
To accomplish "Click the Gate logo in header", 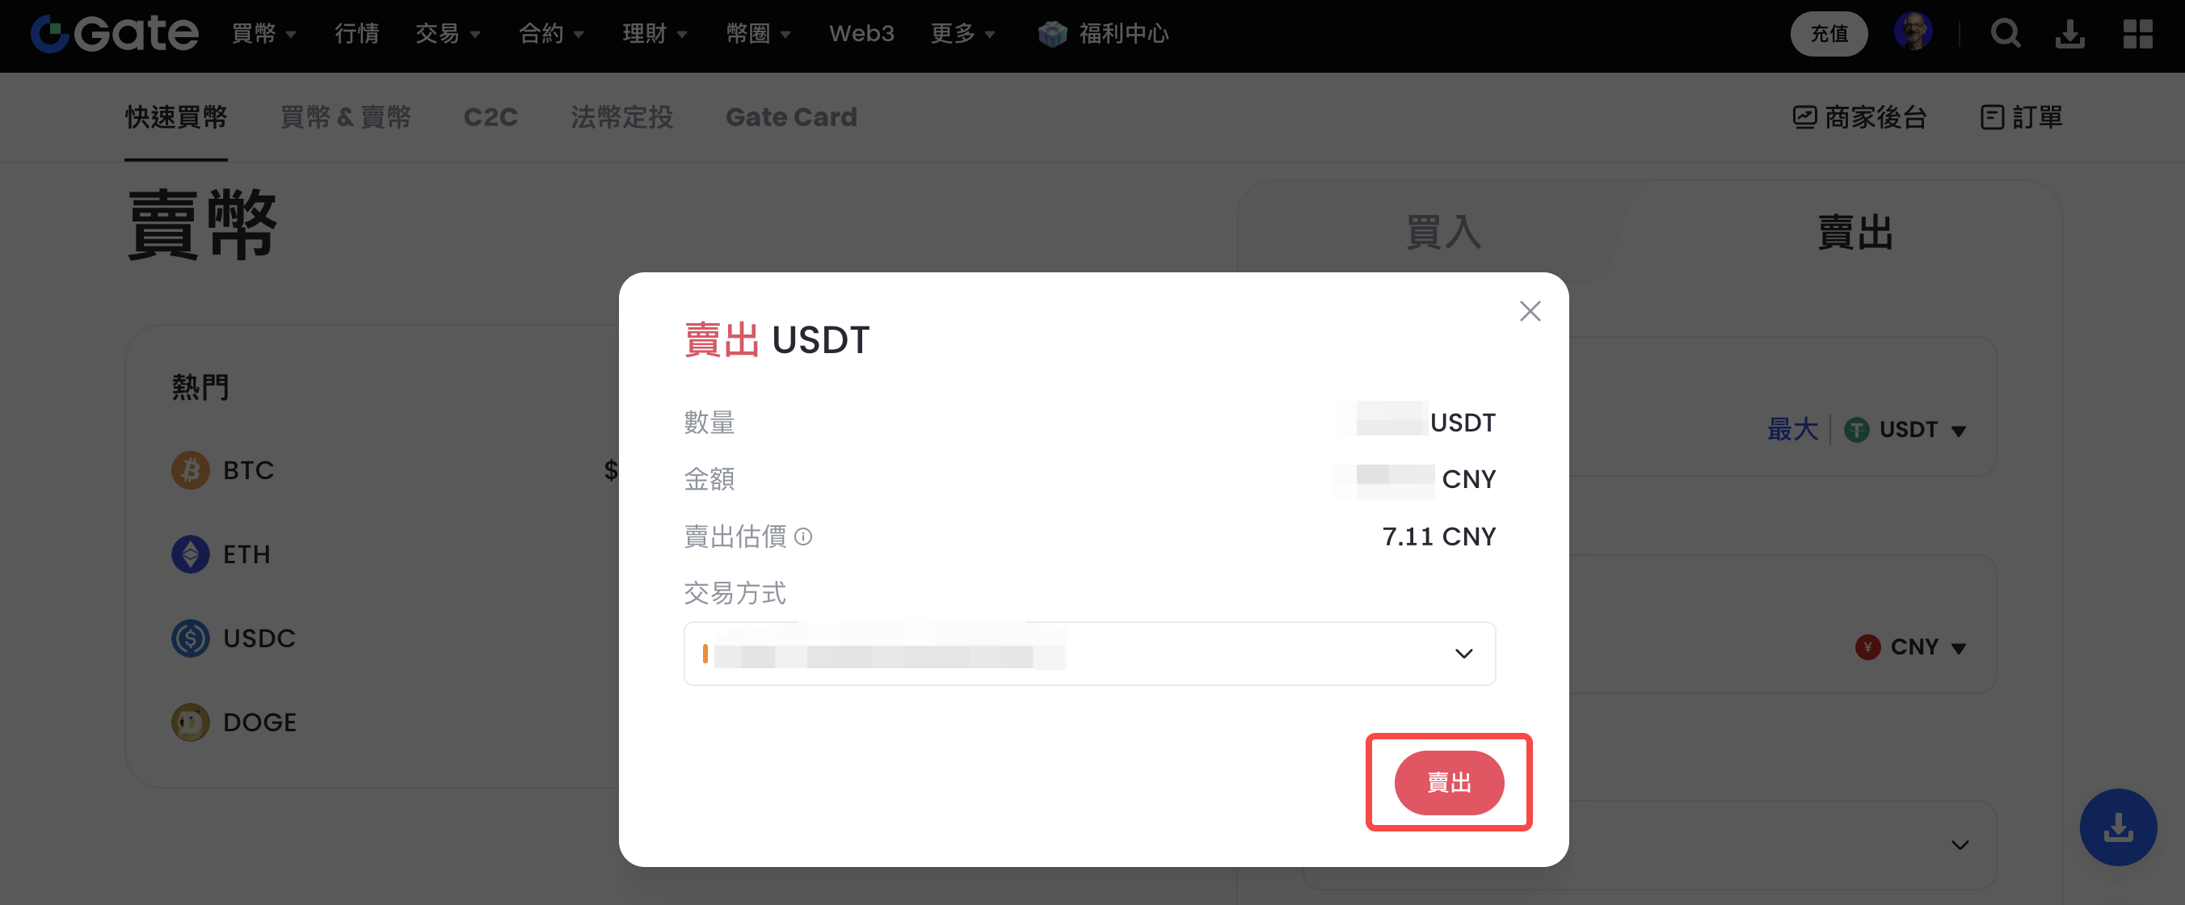I will [115, 34].
